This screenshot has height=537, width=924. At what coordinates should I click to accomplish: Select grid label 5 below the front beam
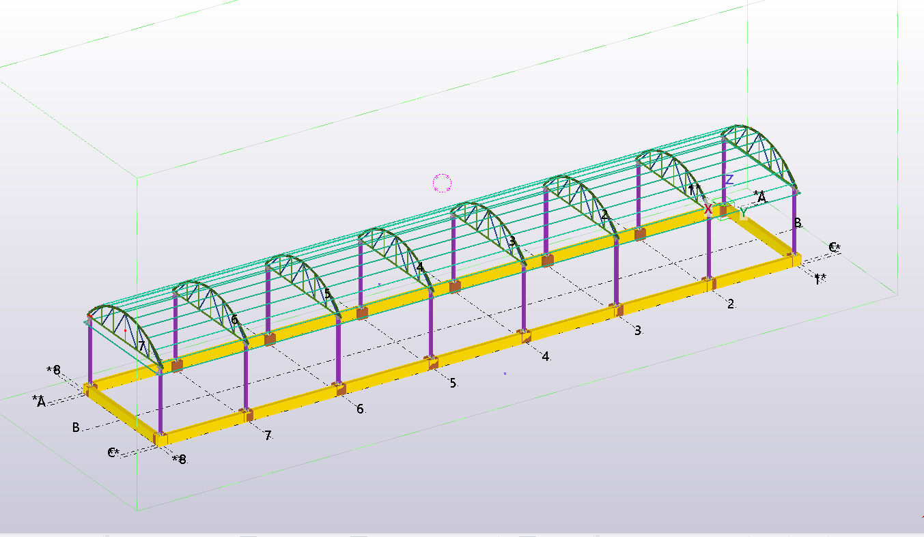(453, 383)
